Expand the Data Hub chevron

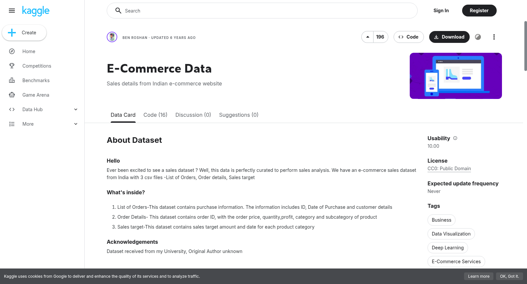76,110
